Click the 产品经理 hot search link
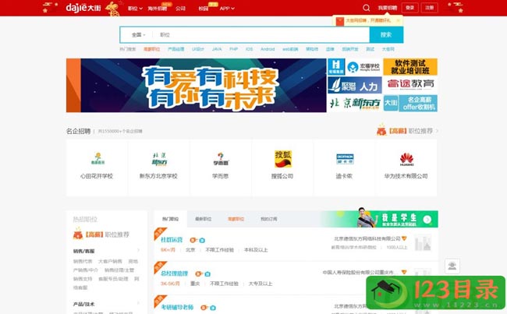Viewport: 507px width, 314px height. 176,49
